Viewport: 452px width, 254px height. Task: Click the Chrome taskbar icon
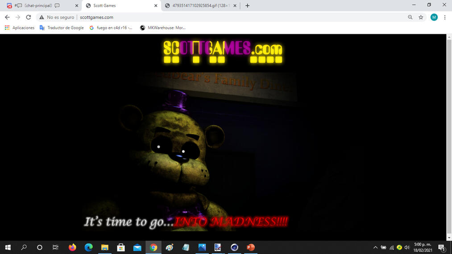(x=153, y=247)
